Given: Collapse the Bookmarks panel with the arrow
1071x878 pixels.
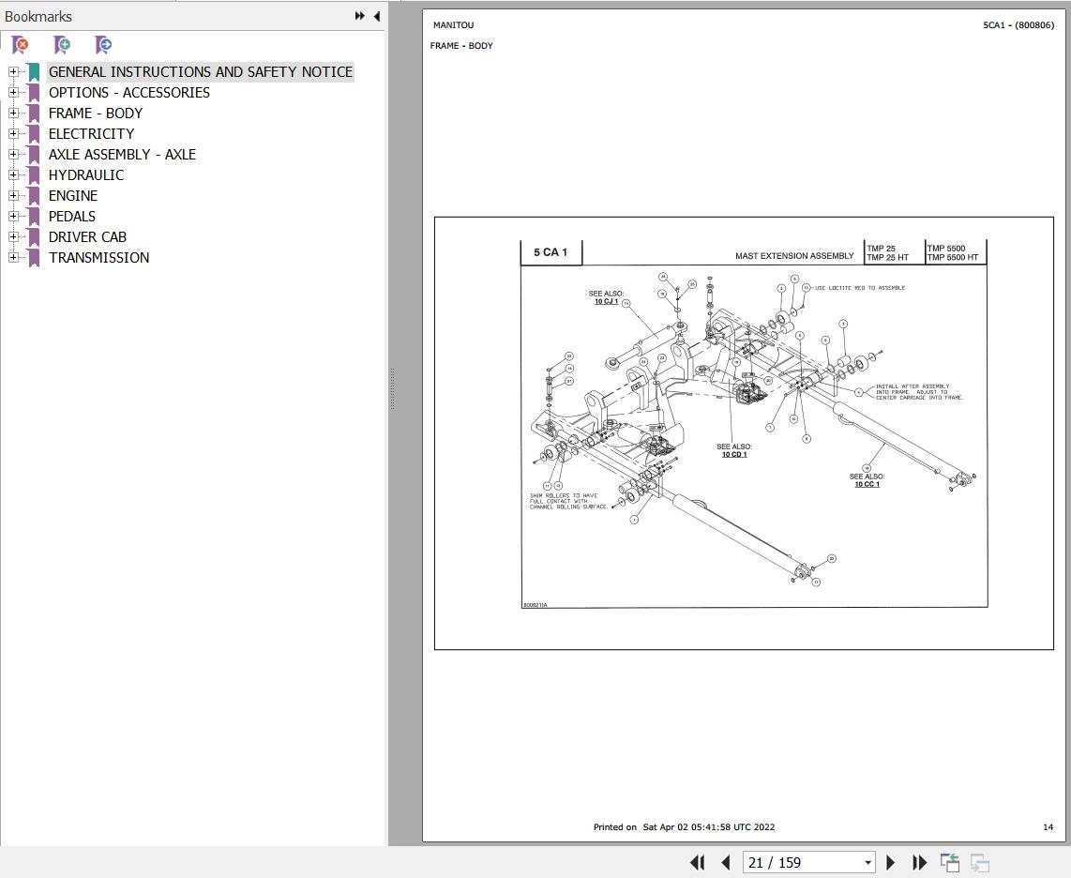Looking at the screenshot, I should pyautogui.click(x=376, y=16).
